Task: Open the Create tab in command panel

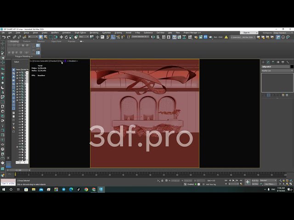Action: [x=263, y=62]
